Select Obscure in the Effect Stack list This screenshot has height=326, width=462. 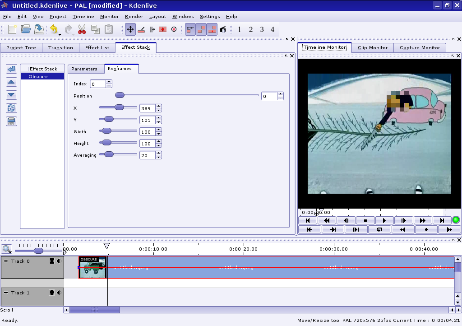pos(38,77)
